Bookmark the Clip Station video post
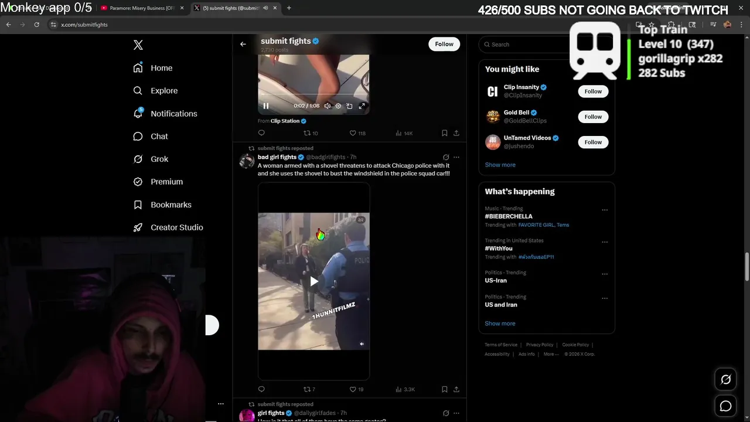 (x=445, y=133)
